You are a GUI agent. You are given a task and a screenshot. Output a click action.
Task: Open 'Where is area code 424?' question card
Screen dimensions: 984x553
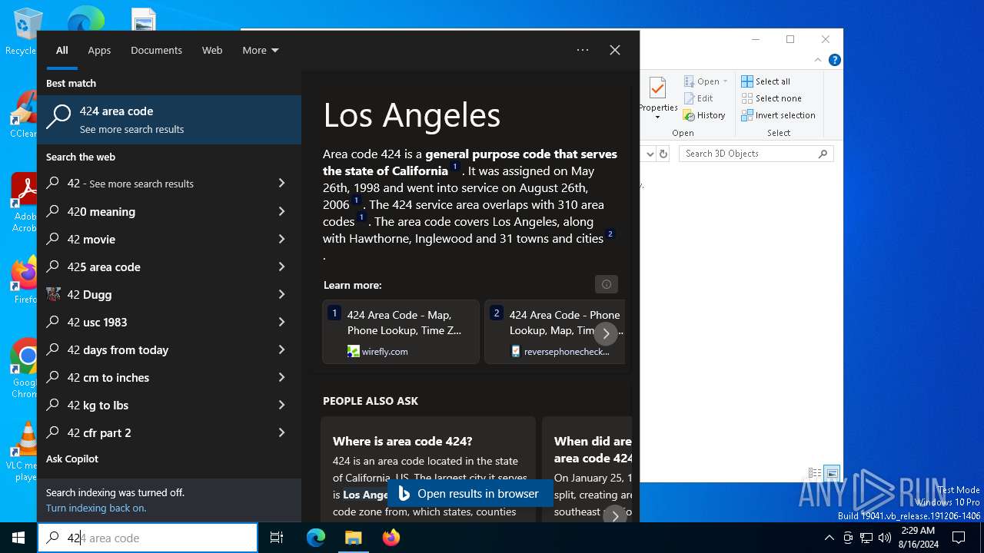pyautogui.click(x=428, y=470)
